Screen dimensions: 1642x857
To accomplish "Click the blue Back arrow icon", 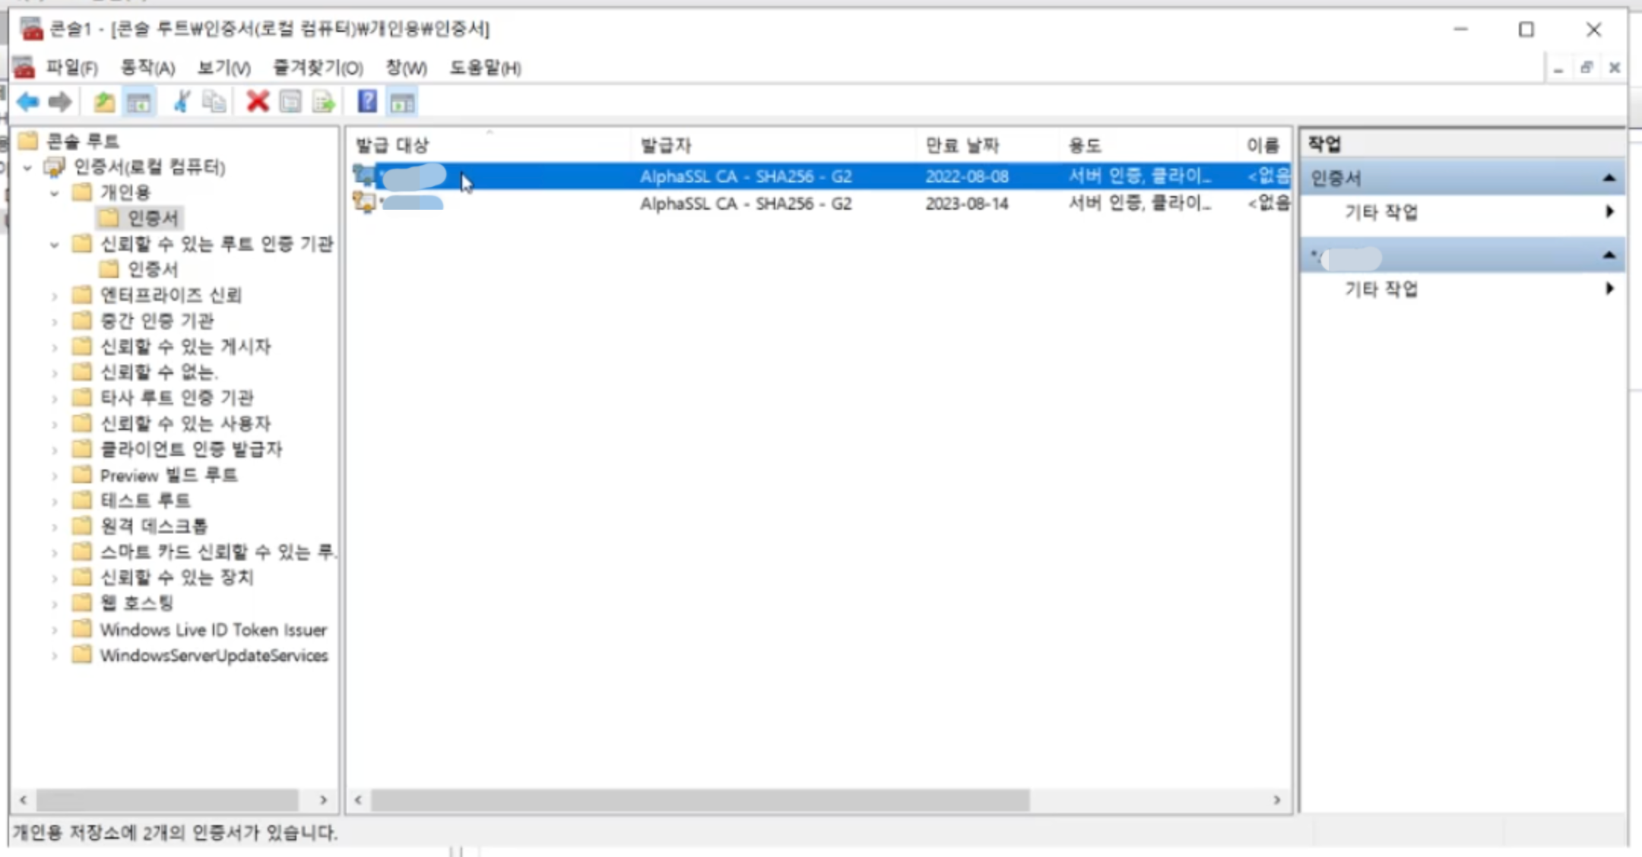I will pyautogui.click(x=28, y=101).
